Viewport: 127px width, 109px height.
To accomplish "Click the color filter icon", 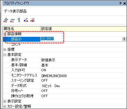I will [26, 20].
